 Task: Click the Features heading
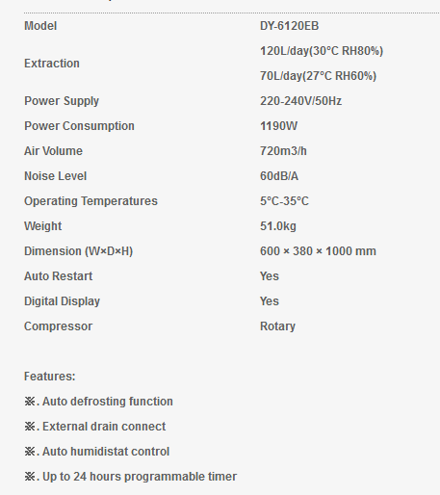tap(50, 377)
